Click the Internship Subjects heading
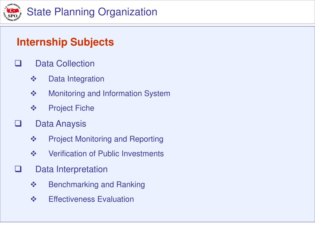 pos(65,42)
